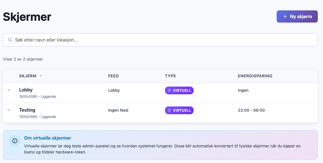
Task: Expand the Testing row chevron
Action: click(x=9, y=110)
